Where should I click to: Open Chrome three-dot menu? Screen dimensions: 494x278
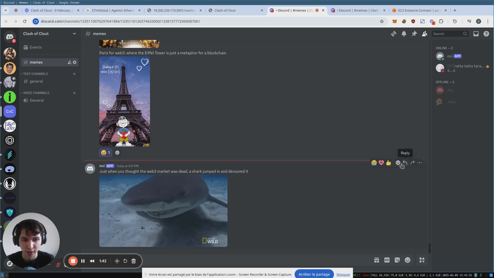488,21
